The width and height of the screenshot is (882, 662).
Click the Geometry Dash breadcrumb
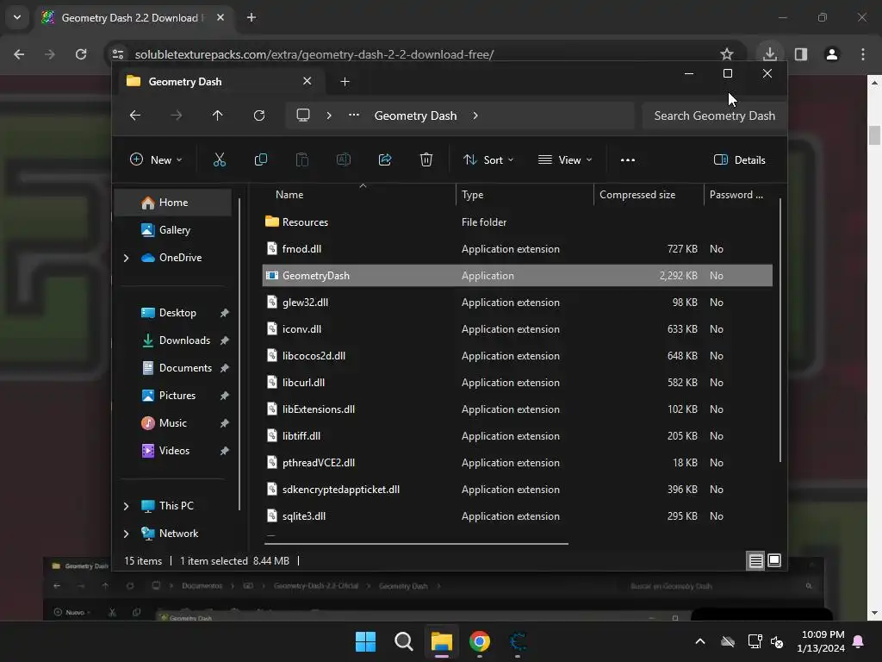pos(415,116)
